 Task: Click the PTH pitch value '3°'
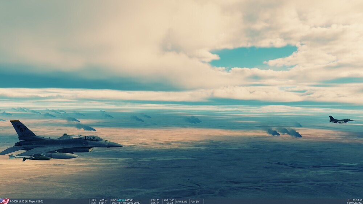tap(158, 200)
